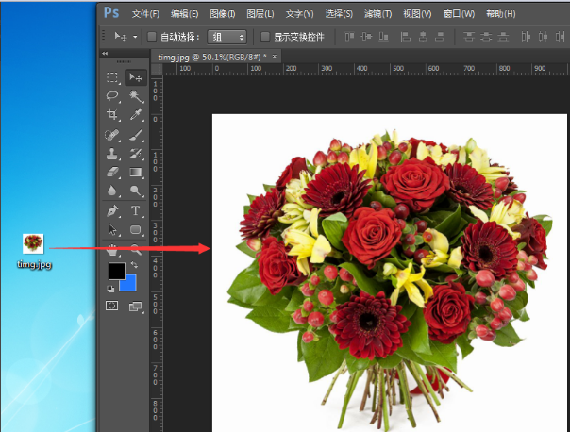
Task: Open the 组 auto-select dropdown
Action: 227,37
